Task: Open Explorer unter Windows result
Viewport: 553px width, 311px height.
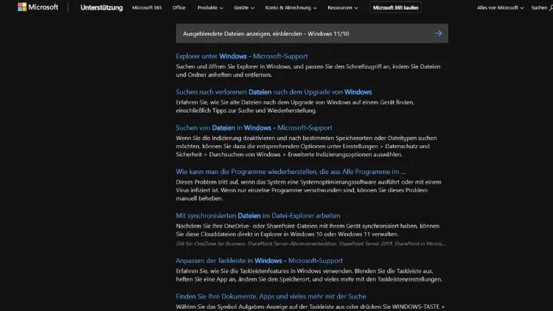Action: (x=242, y=56)
